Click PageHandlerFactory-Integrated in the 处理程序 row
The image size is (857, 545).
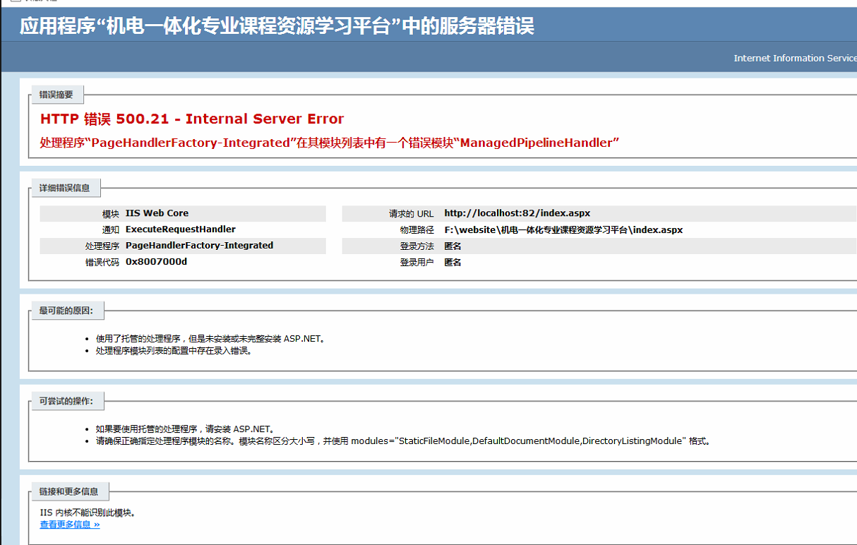pyautogui.click(x=199, y=246)
